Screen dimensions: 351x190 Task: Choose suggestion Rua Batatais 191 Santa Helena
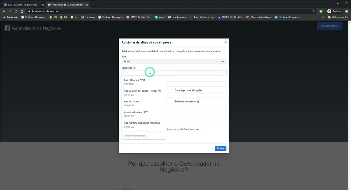pyautogui.click(x=144, y=93)
